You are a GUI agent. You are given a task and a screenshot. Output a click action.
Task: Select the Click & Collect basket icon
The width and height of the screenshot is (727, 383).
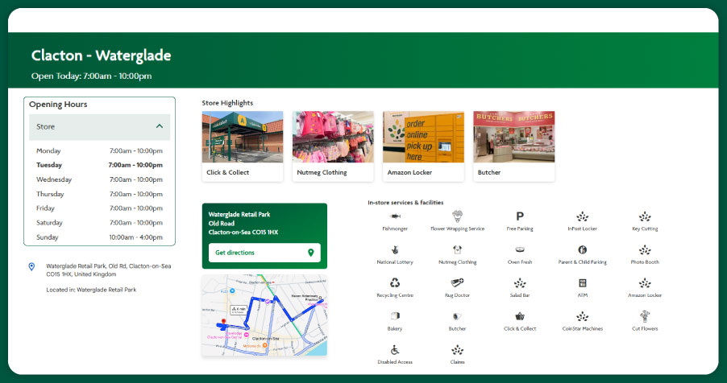tap(520, 316)
